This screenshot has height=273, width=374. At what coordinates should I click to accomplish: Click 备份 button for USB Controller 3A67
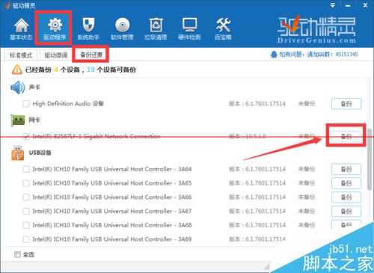click(346, 211)
